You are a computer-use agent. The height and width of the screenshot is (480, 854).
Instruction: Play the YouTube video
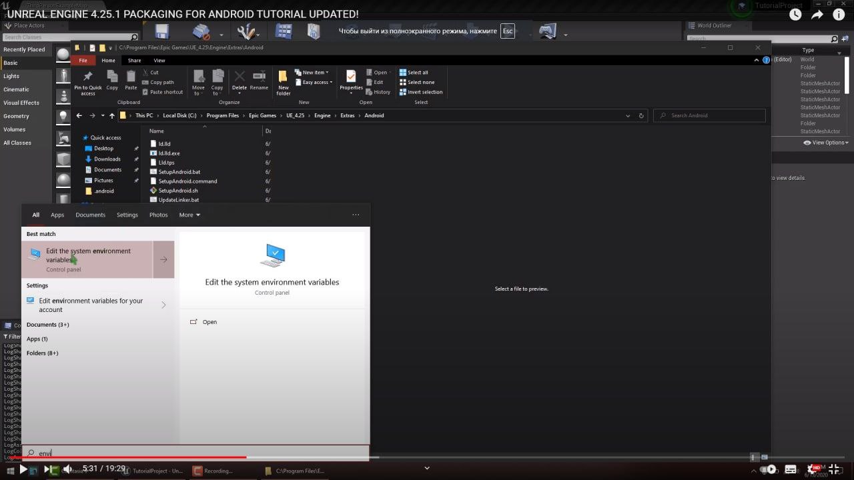[x=23, y=469]
